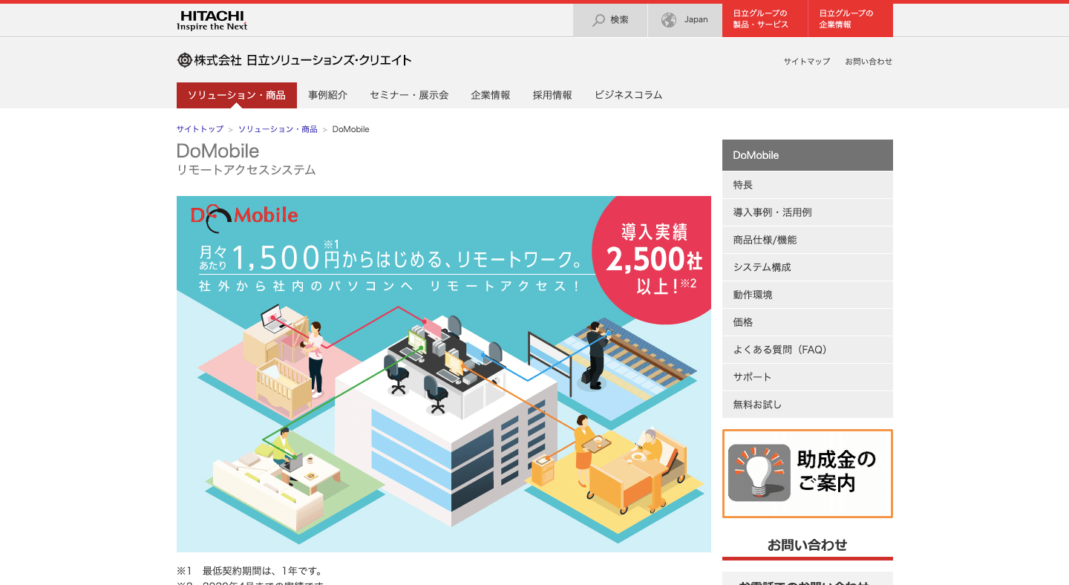Click the リモートアクセスシステム subtitle text
The width and height of the screenshot is (1069, 585).
[246, 170]
